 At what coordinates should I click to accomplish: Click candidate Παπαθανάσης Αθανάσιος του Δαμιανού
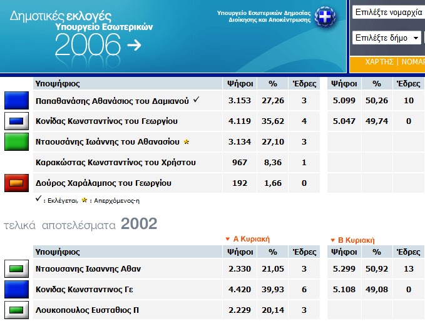coord(112,101)
